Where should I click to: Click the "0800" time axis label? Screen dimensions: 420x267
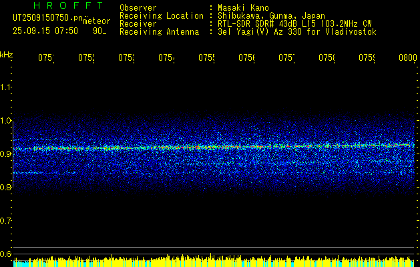click(408, 57)
